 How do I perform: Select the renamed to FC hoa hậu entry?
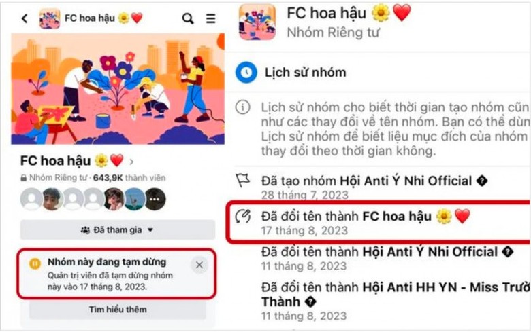click(x=378, y=222)
